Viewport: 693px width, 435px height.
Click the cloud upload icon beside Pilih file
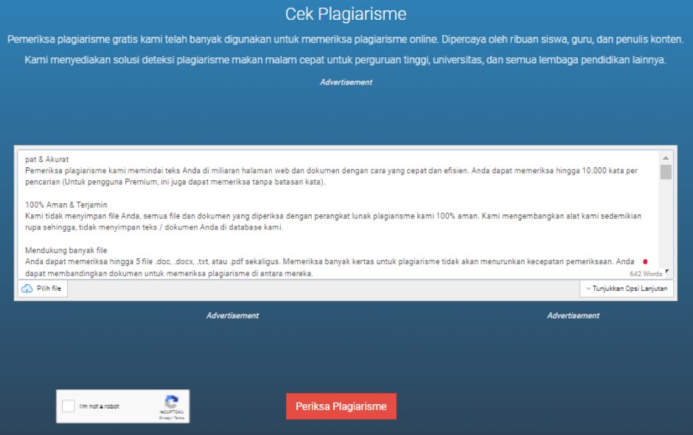27,289
